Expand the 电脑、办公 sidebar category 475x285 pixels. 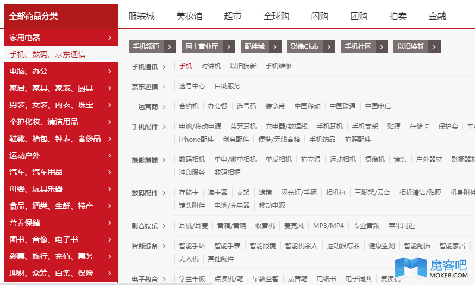click(x=110, y=71)
